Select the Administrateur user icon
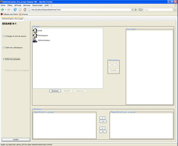Screen dimensions: 178x146 [35, 40]
